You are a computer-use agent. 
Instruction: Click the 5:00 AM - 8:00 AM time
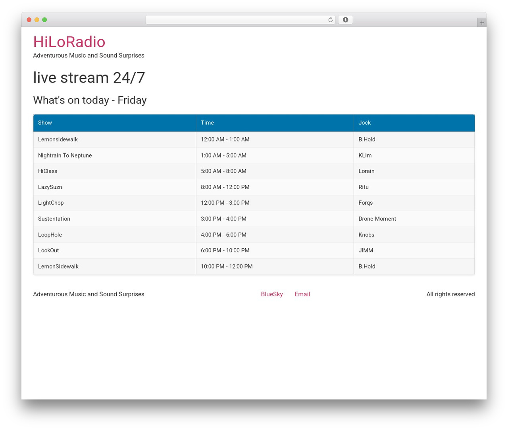pos(223,171)
